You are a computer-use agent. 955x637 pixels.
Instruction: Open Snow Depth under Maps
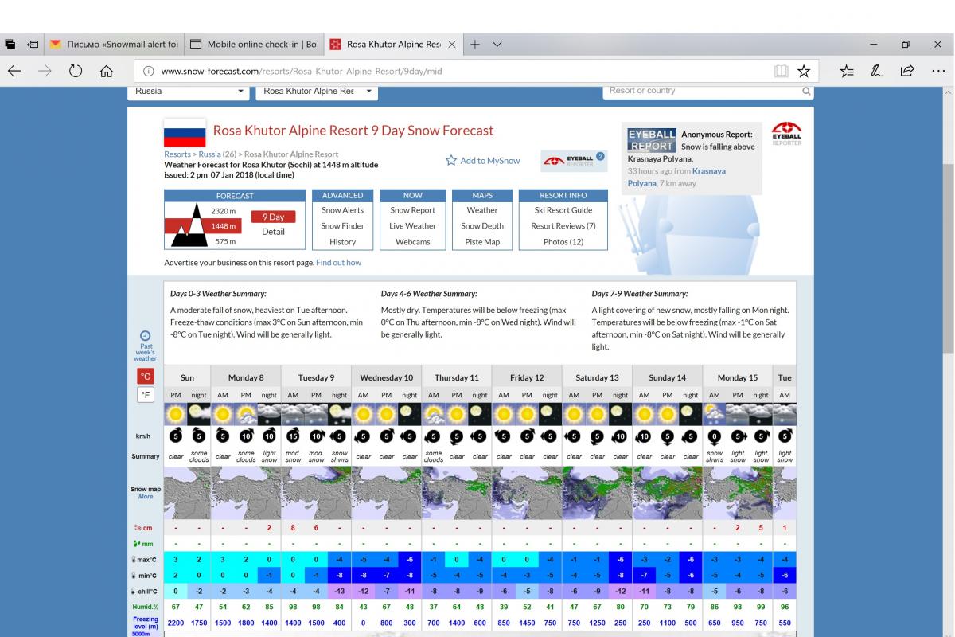[482, 226]
